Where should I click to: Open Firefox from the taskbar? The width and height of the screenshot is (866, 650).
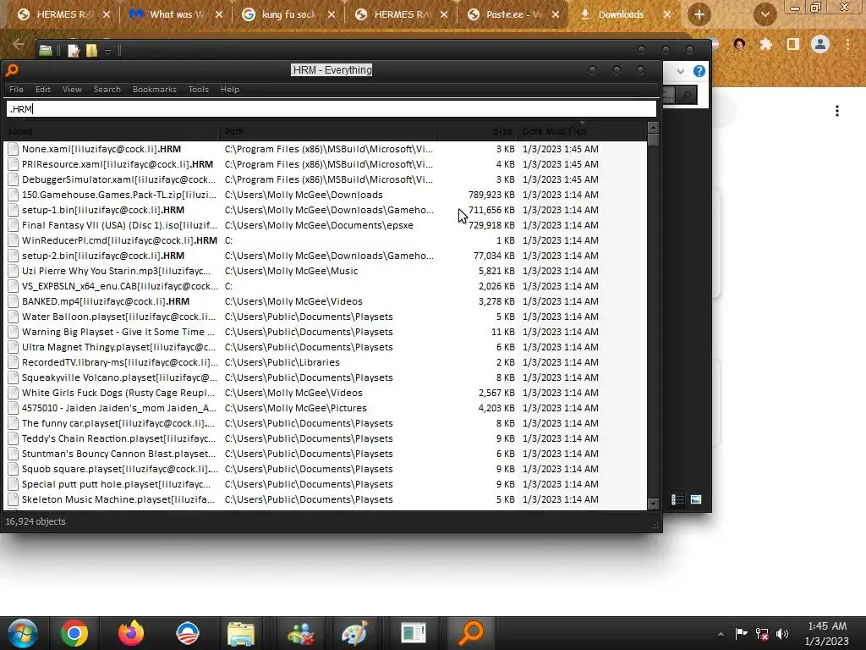131,633
